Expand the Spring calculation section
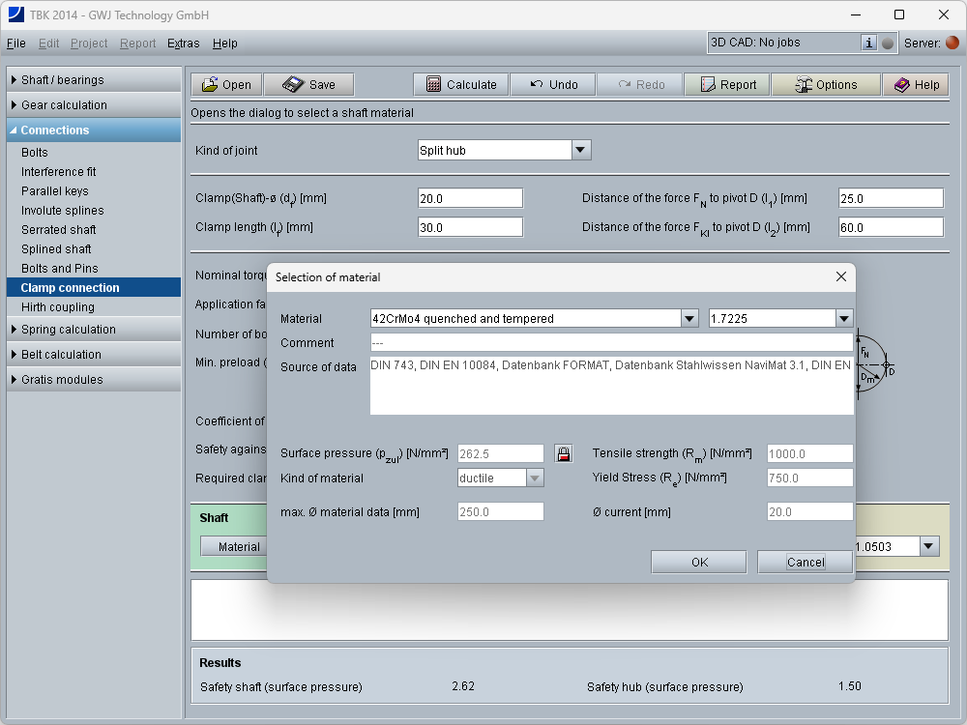This screenshot has width=967, height=725. [94, 330]
